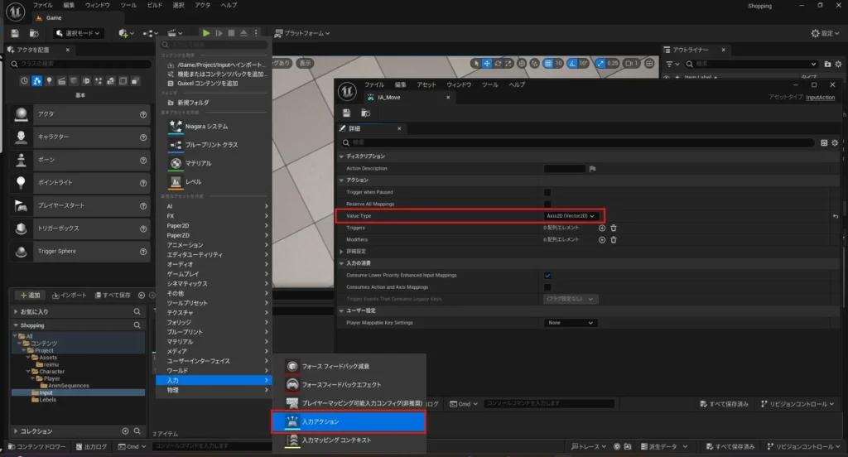Image resolution: width=848 pixels, height=457 pixels.
Task: Open コンテンツドロワー at bottom bar
Action: (x=36, y=447)
